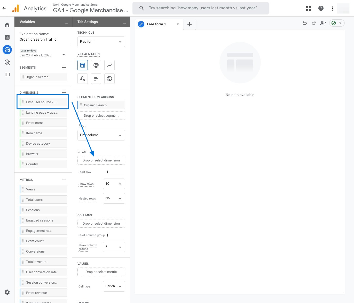Open the Explore icon in sidebar

point(7,50)
